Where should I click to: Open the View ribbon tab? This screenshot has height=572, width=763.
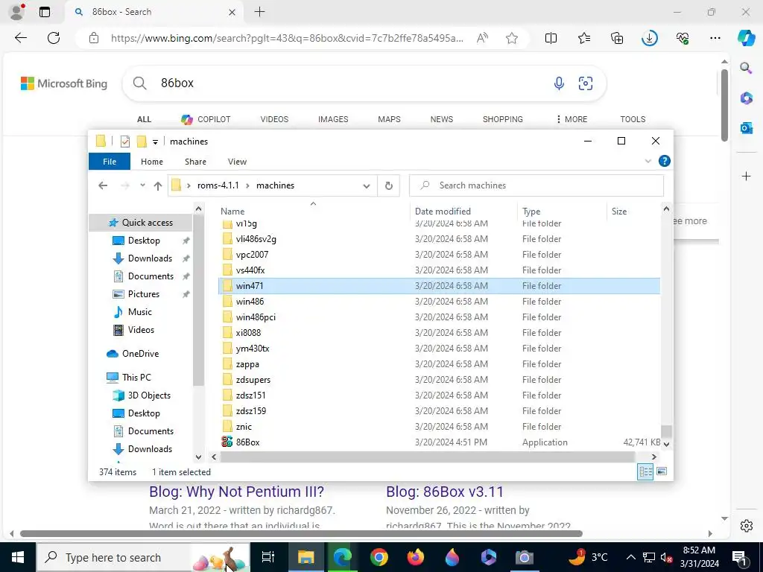237,162
